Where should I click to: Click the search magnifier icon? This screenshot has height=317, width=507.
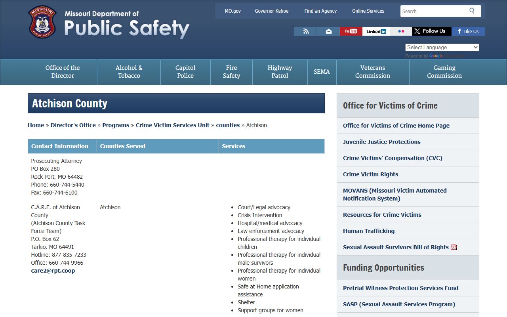[472, 11]
